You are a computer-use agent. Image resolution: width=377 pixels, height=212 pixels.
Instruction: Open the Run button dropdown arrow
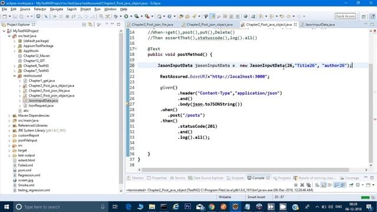click(131, 16)
